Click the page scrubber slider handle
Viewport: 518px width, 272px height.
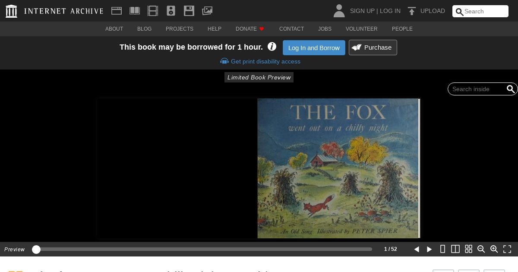[x=36, y=249]
